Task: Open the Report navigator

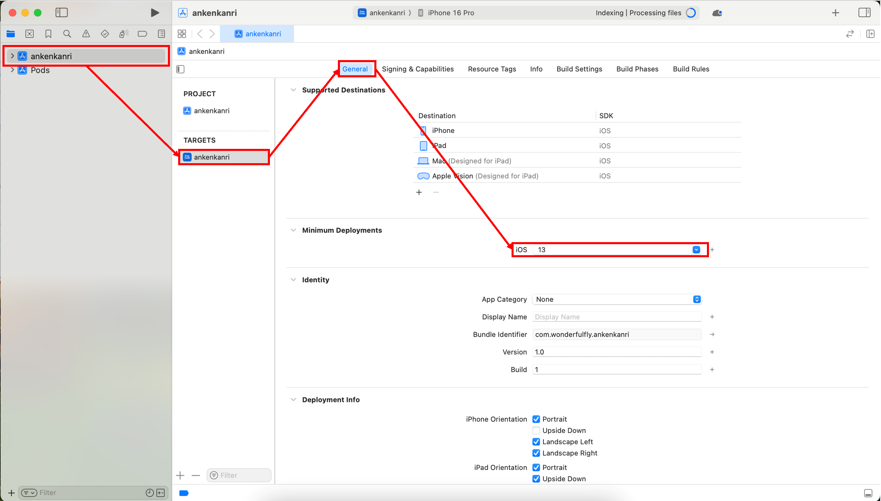Action: [161, 34]
